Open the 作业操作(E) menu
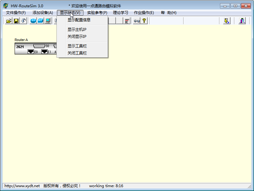The image size is (254, 191). 144,13
